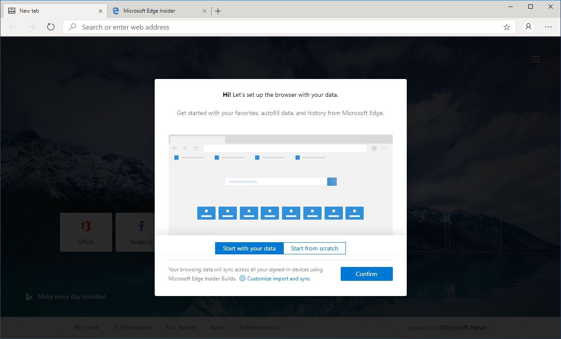Screen dimensions: 561x339
Task: Expand more feed categories ellipsis
Action: click(x=294, y=327)
